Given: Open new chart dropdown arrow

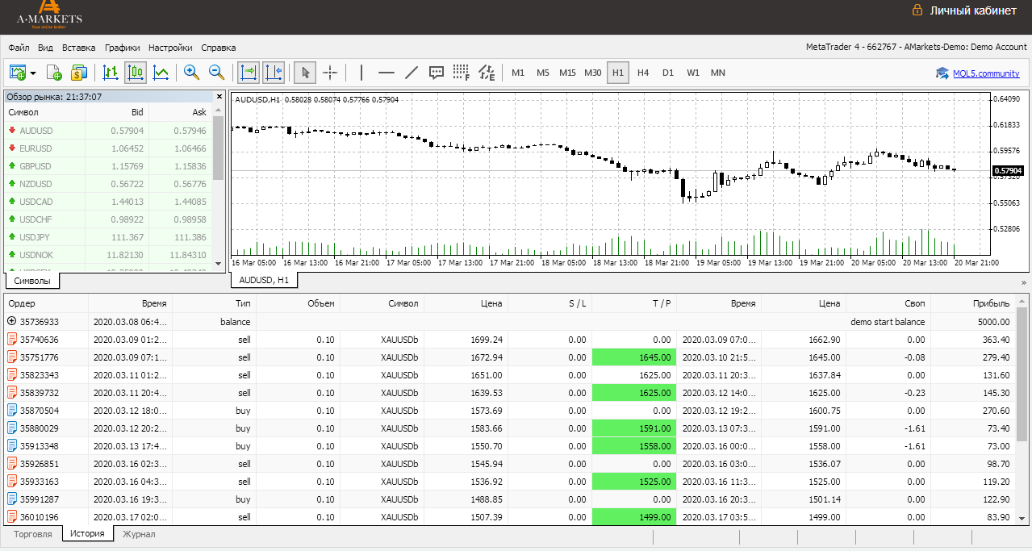Looking at the screenshot, I should click(x=33, y=73).
